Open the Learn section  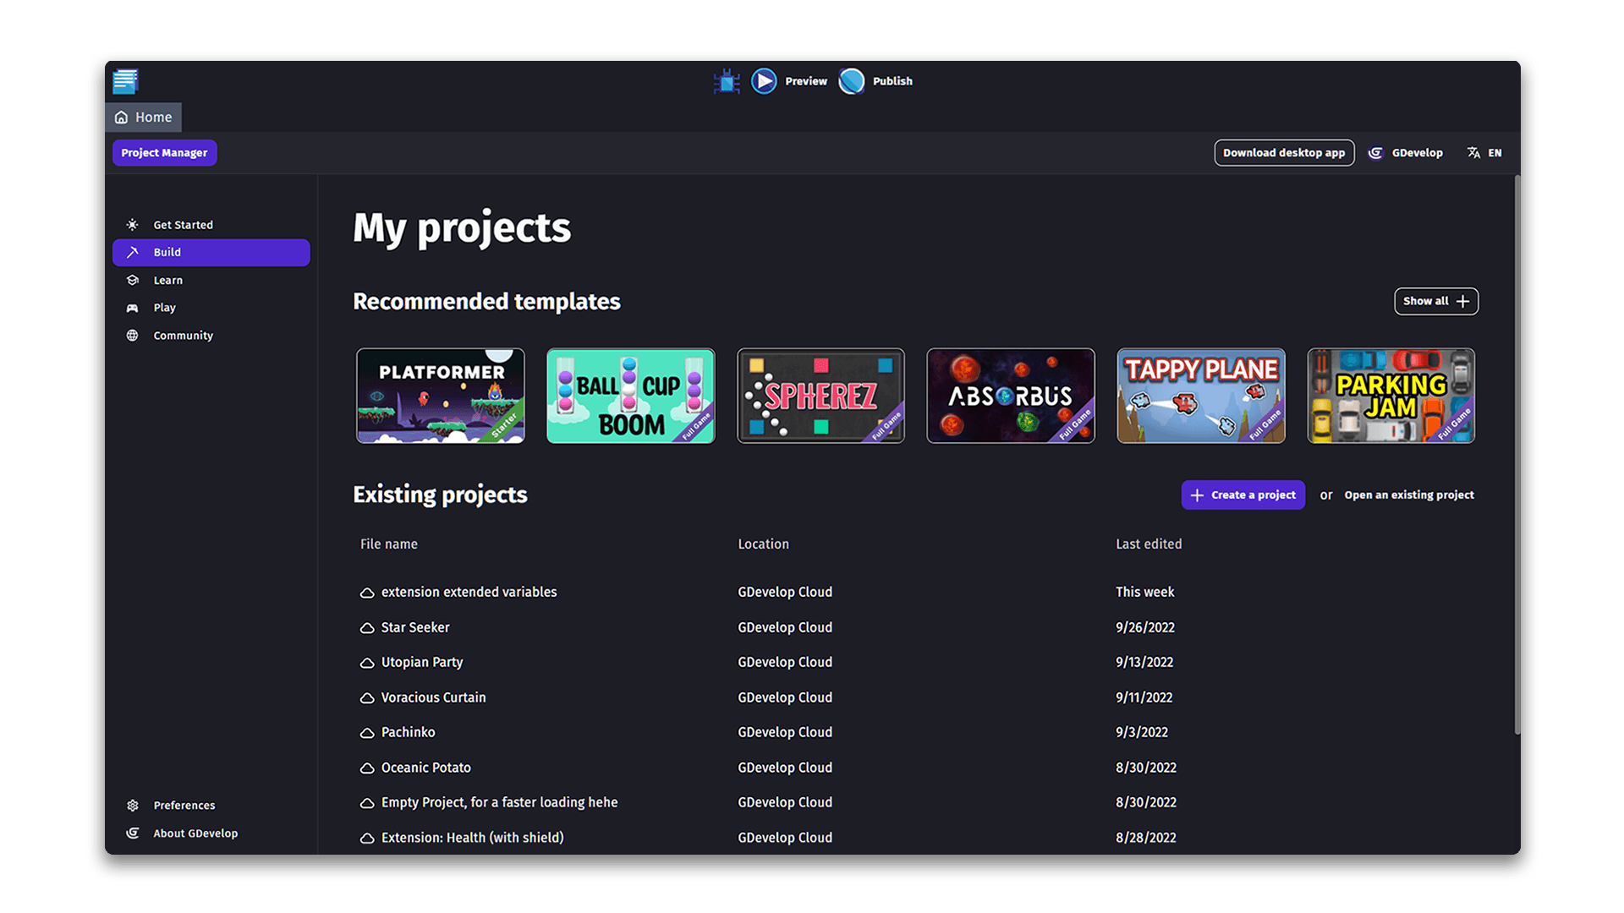pos(167,280)
